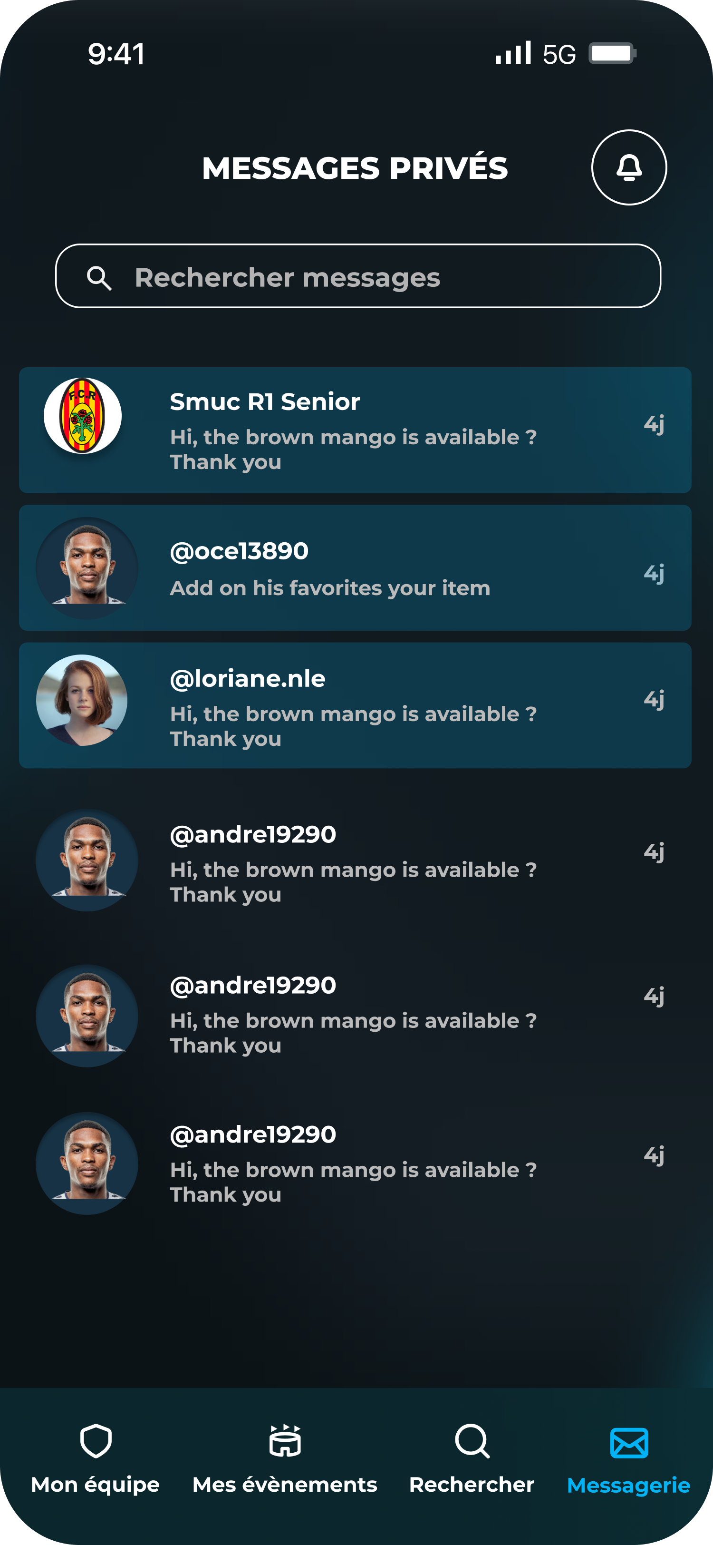The width and height of the screenshot is (713, 1545).
Task: Open the @loriane.nle conversation
Action: pyautogui.click(x=355, y=705)
